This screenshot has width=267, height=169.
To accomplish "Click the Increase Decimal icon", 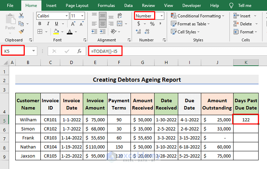I will tap(139, 32).
